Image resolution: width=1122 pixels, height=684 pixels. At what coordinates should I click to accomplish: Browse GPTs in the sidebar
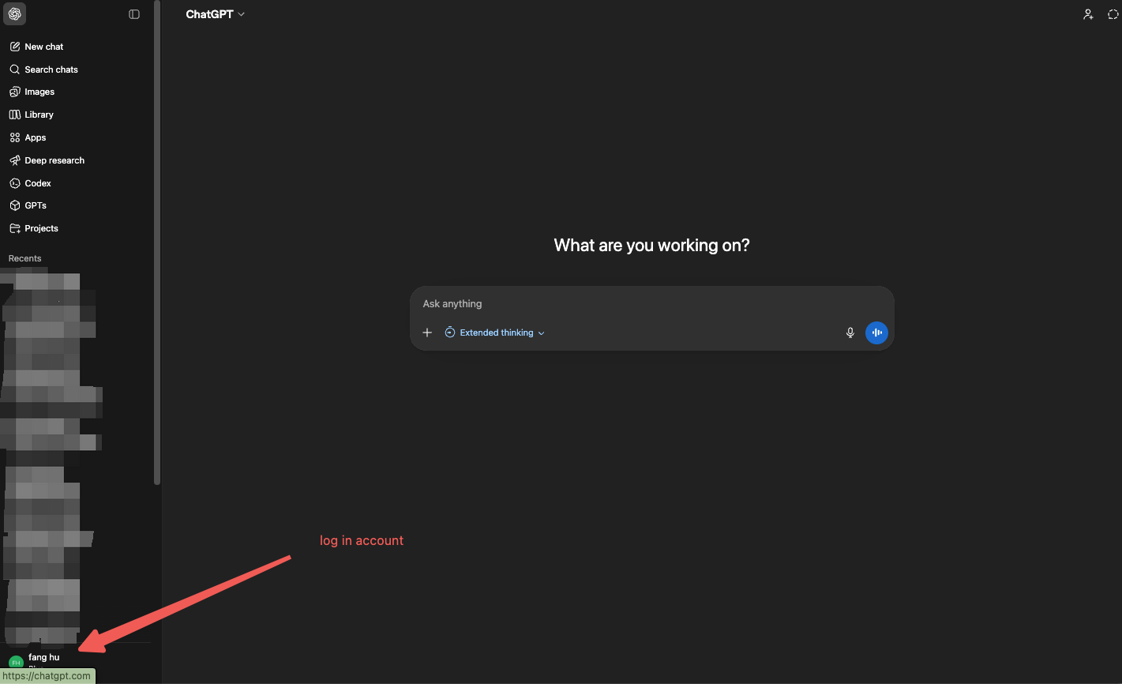[35, 205]
